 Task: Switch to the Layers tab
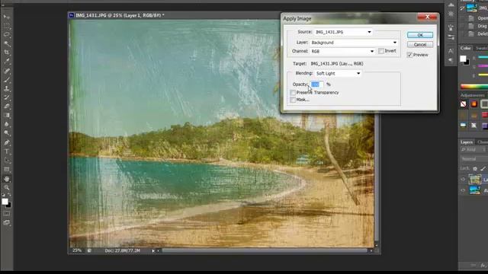467,142
